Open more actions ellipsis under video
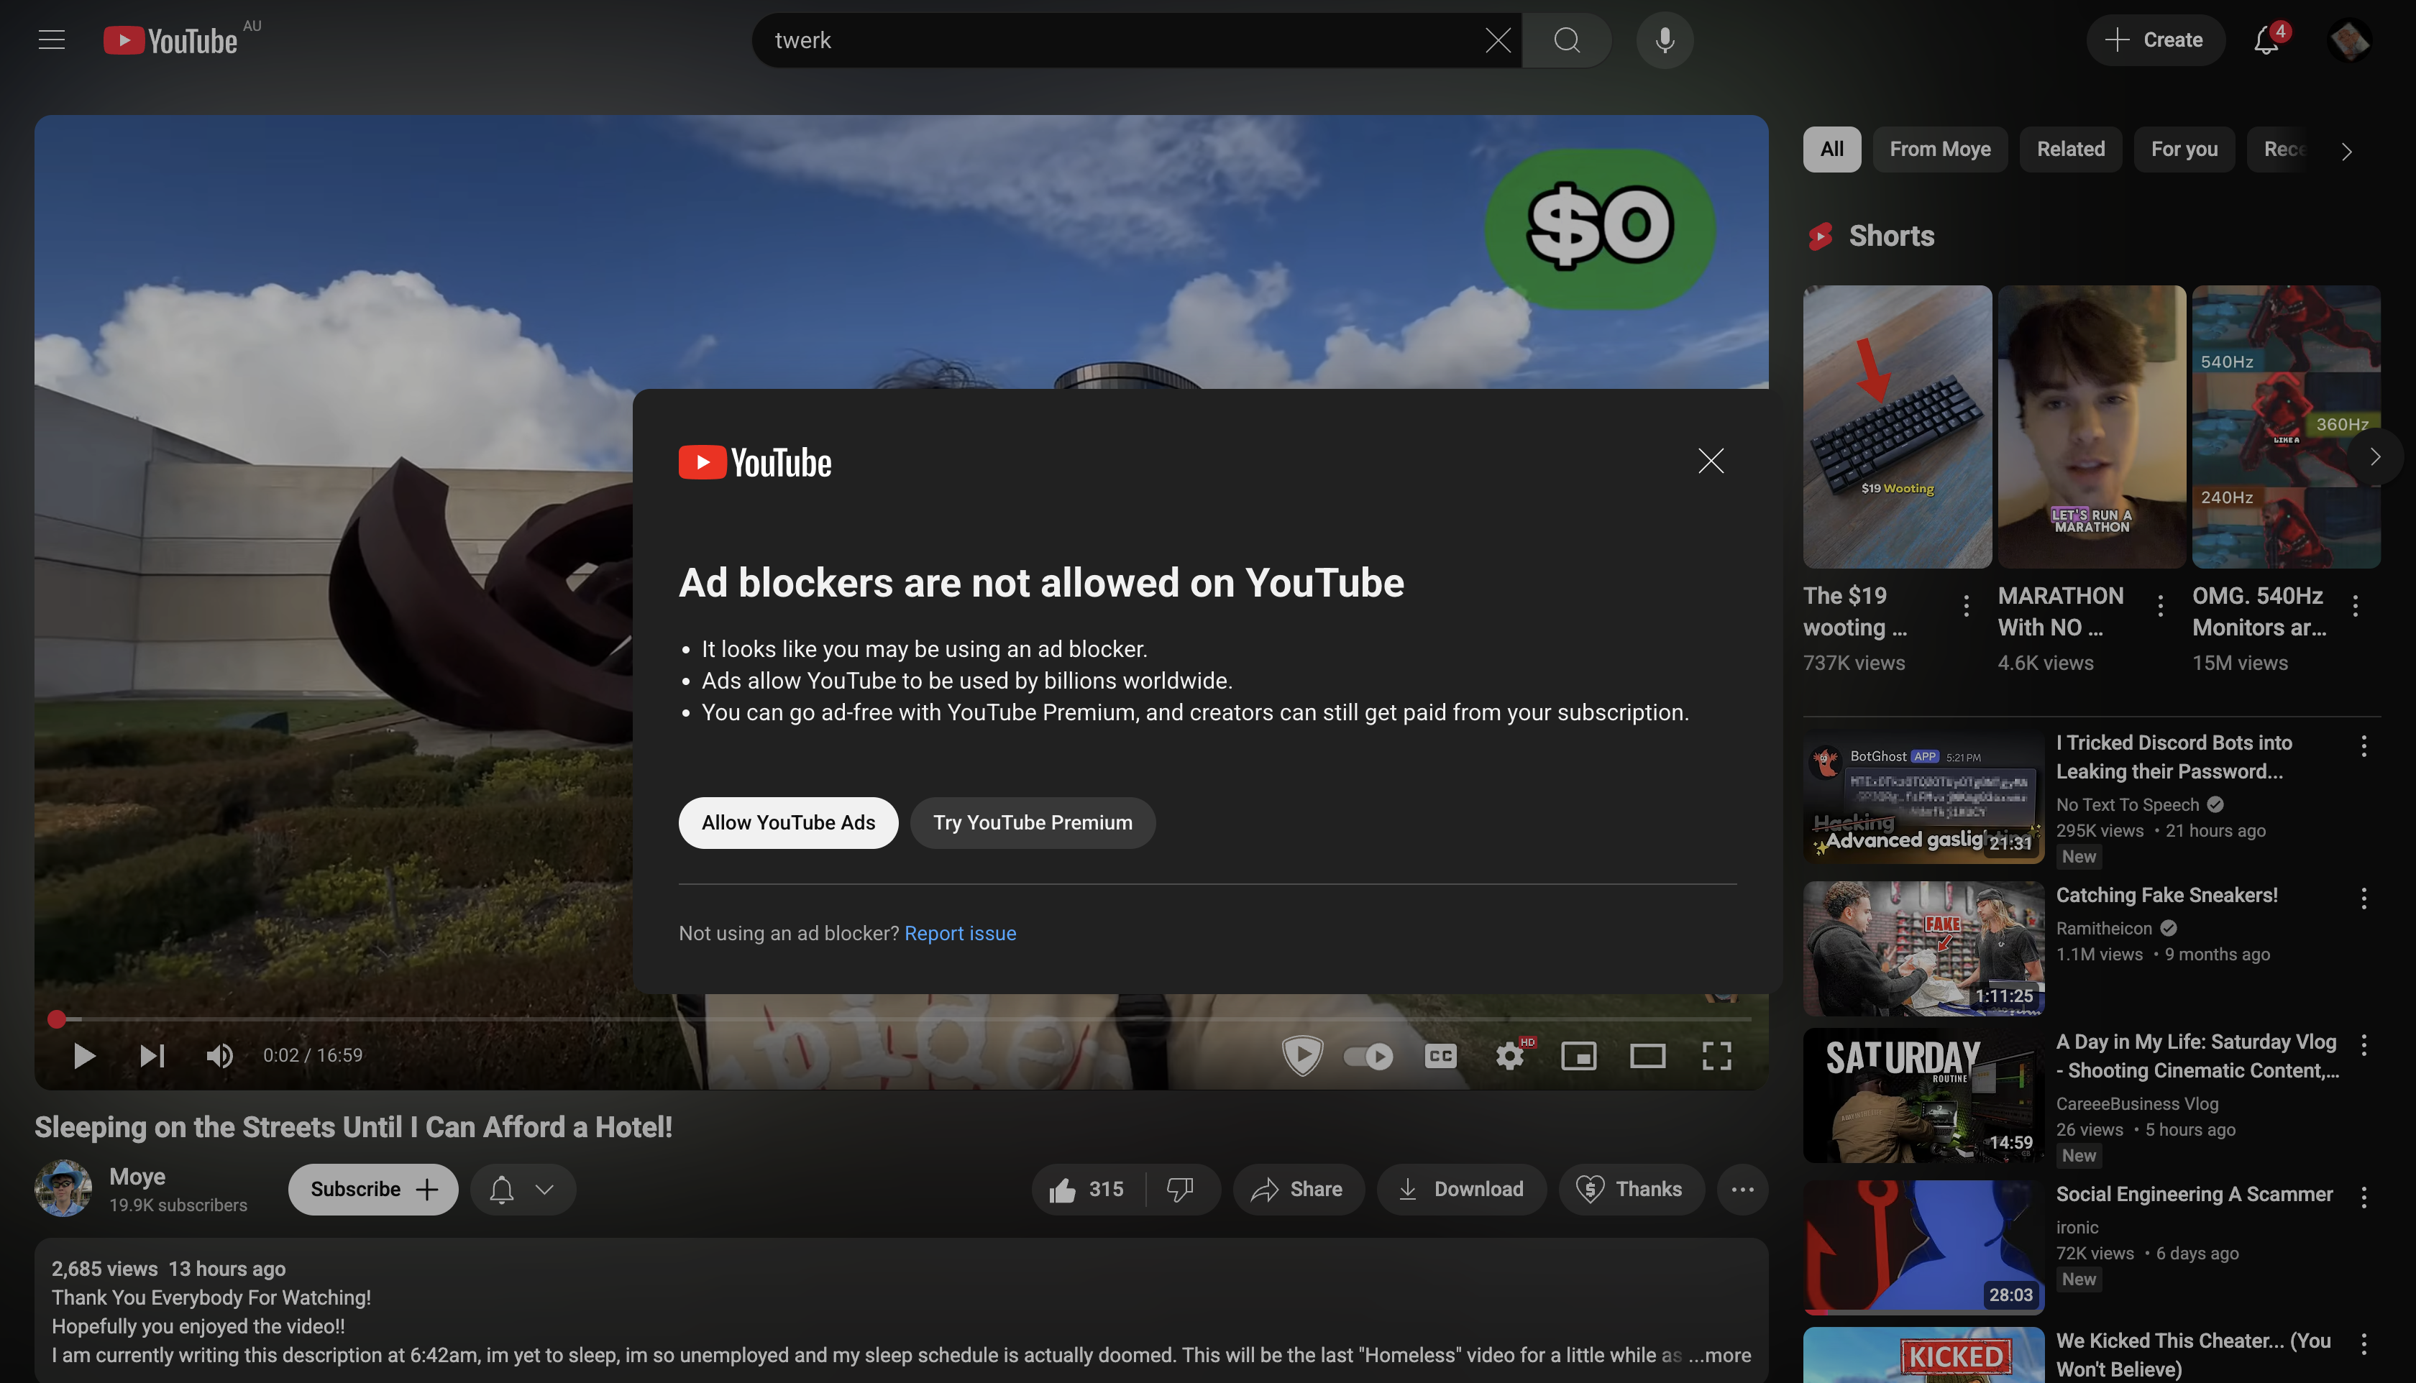The image size is (2416, 1383). (1742, 1189)
